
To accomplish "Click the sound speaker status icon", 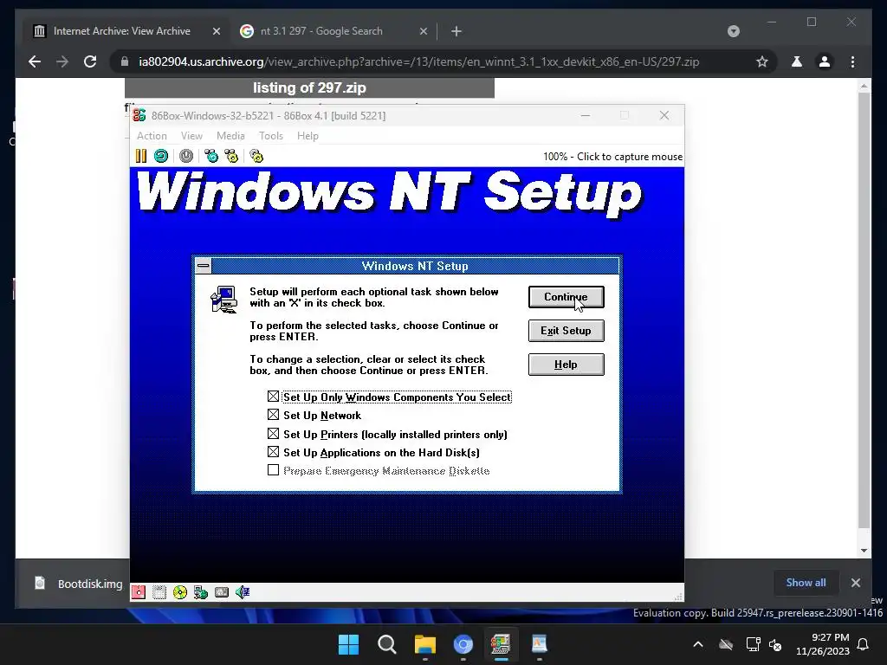I will [x=243, y=592].
